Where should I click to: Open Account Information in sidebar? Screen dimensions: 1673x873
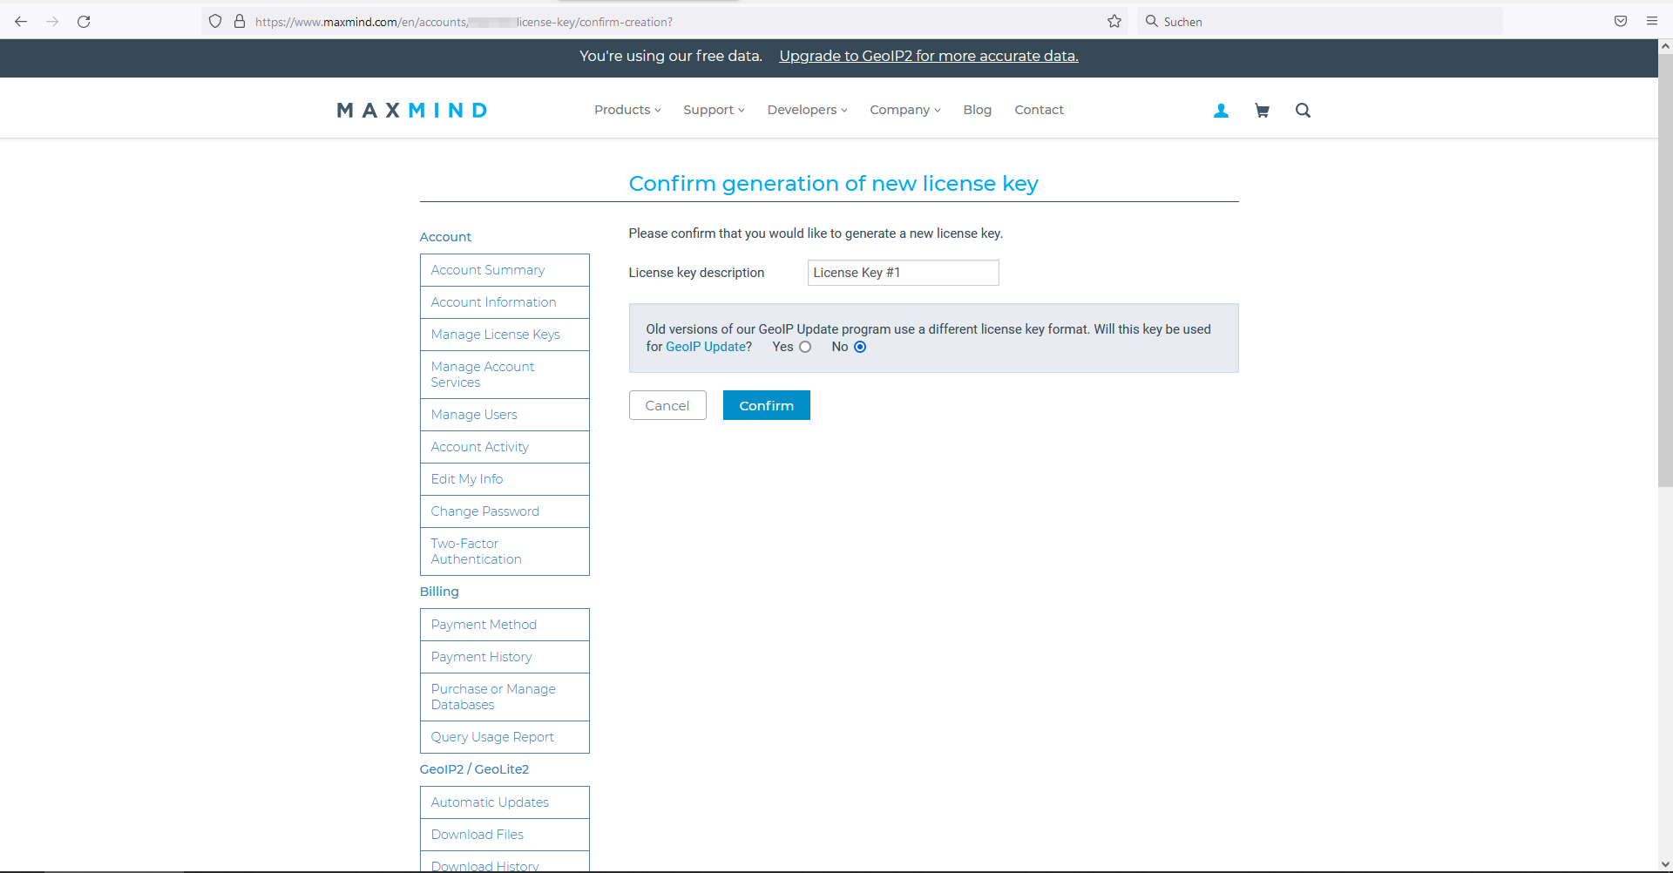[505, 302]
